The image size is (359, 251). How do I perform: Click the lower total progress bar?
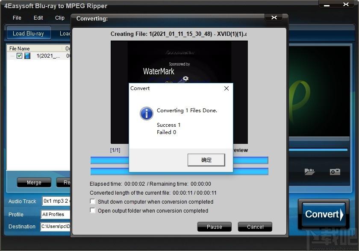[179, 172]
